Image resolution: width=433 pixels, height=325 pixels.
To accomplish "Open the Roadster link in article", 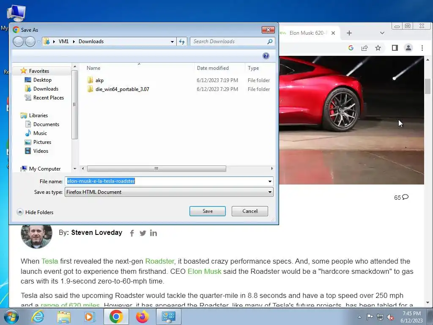I will [x=159, y=261].
